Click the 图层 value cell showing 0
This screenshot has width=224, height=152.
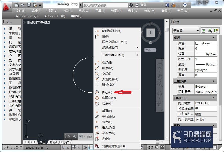point(206,49)
